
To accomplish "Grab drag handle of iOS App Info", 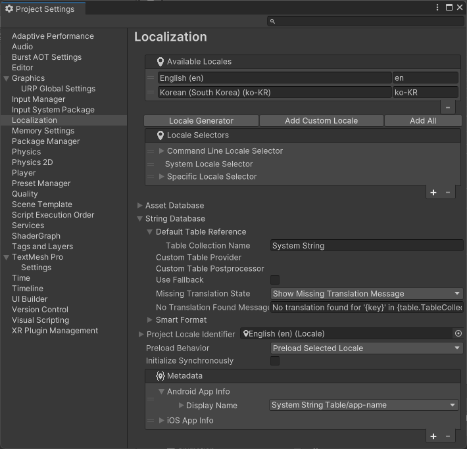I will [151, 421].
